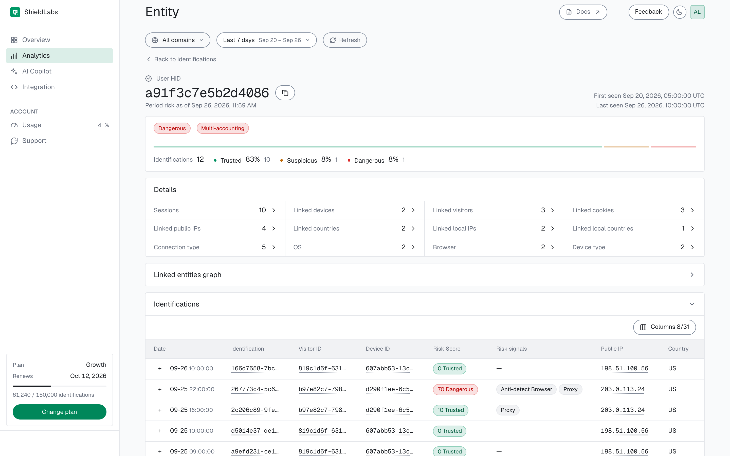The image size is (730, 456).
Task: Click the 70 Dangerous risk score badge
Action: 455,389
